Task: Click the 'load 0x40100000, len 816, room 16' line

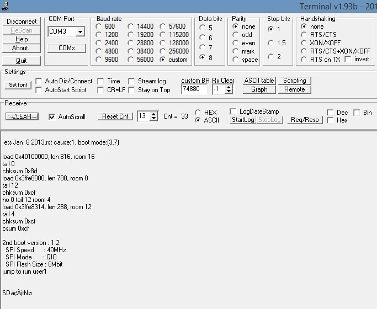Action: point(49,157)
